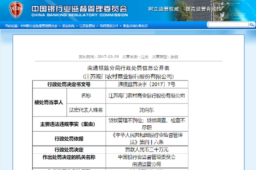Screen dimensions: 256x170
Task: Click cell 法定代表人姓名
Action: pos(86,110)
